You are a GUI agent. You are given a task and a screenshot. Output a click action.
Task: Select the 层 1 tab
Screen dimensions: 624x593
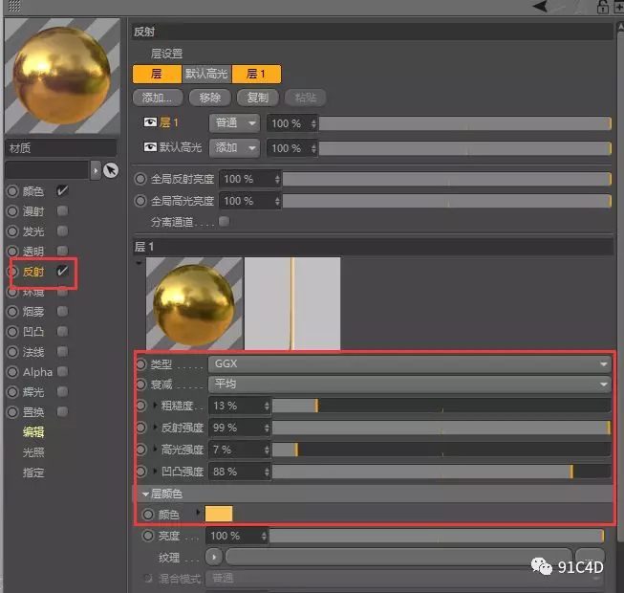[256, 74]
